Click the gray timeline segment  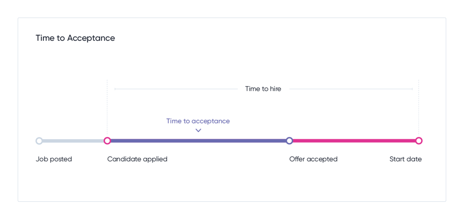pyautogui.click(x=73, y=141)
